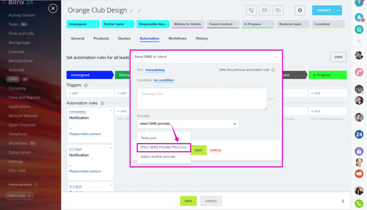This screenshot has width=367, height=210.
Task: Open lead settings gear in the header
Action: (300, 10)
